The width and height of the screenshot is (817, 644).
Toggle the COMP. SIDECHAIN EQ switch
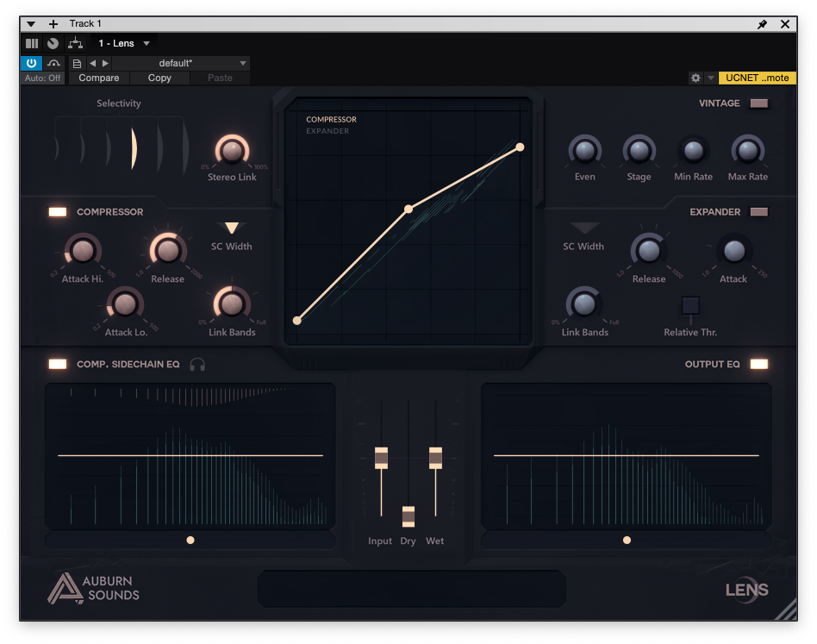tap(58, 364)
